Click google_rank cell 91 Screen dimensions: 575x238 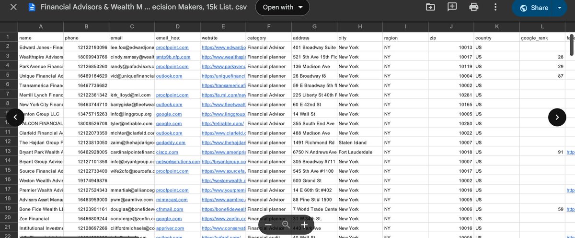542,152
